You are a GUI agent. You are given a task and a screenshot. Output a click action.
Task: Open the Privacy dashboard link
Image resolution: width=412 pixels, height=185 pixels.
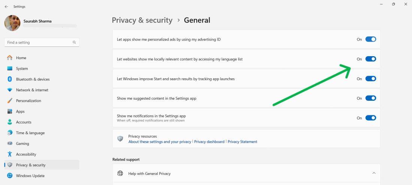(209, 142)
